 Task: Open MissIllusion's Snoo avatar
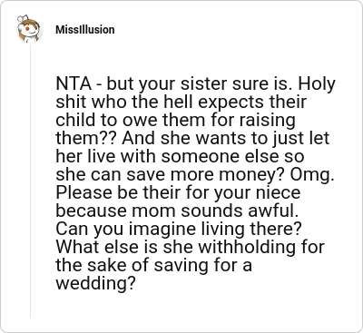pyautogui.click(x=29, y=29)
